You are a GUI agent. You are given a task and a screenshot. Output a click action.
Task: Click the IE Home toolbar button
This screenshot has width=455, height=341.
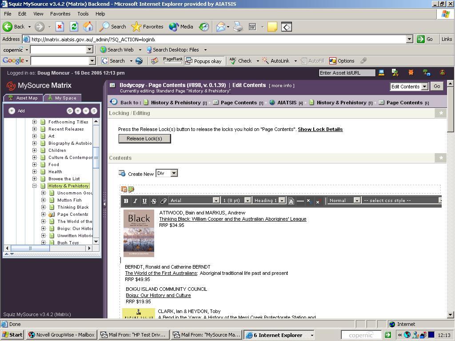(88, 27)
